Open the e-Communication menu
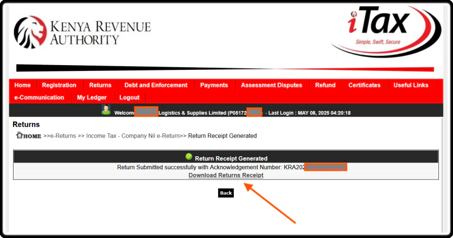 coord(39,97)
